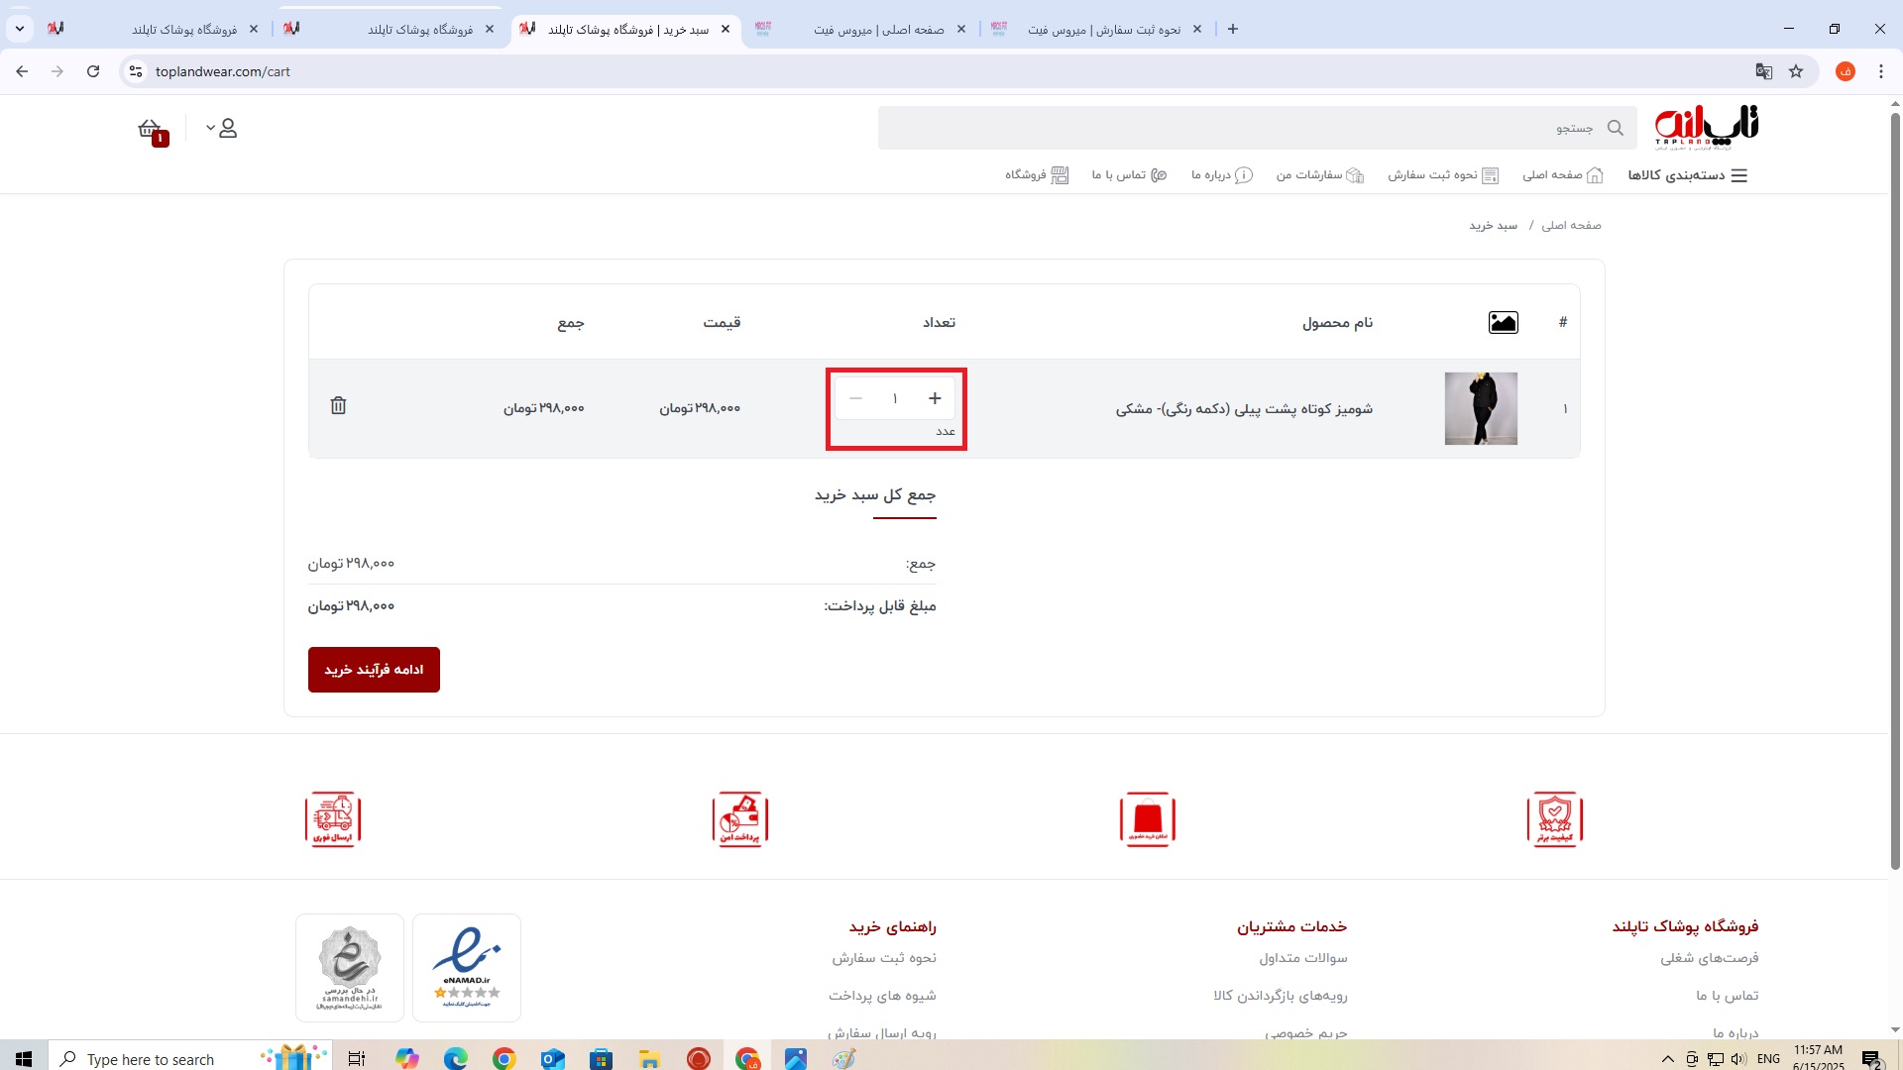This screenshot has width=1903, height=1070.
Task: Open Task View on taskbar
Action: pyautogui.click(x=357, y=1059)
